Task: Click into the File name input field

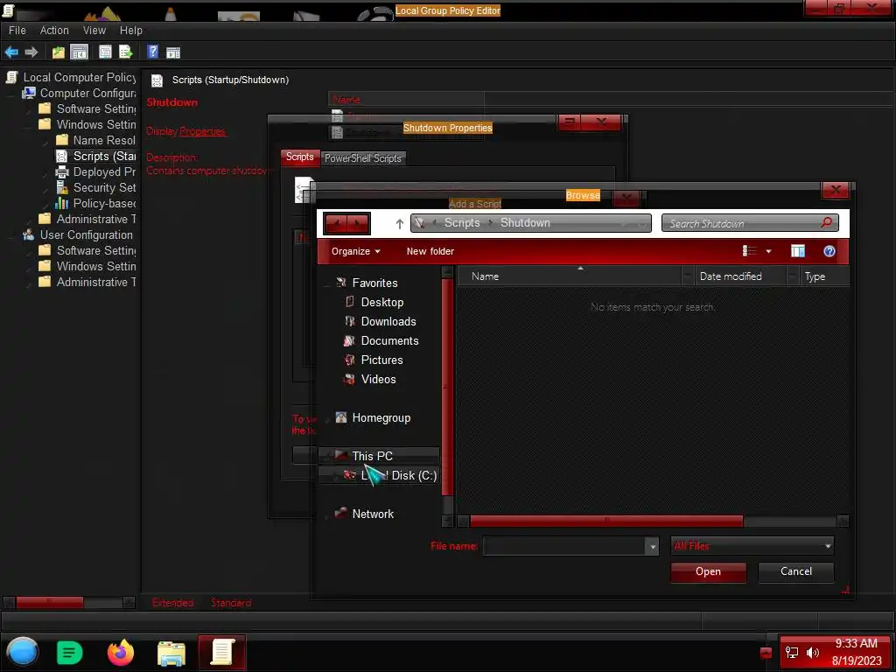Action: point(564,546)
